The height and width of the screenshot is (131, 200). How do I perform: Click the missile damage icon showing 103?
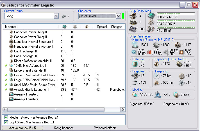click(135, 83)
